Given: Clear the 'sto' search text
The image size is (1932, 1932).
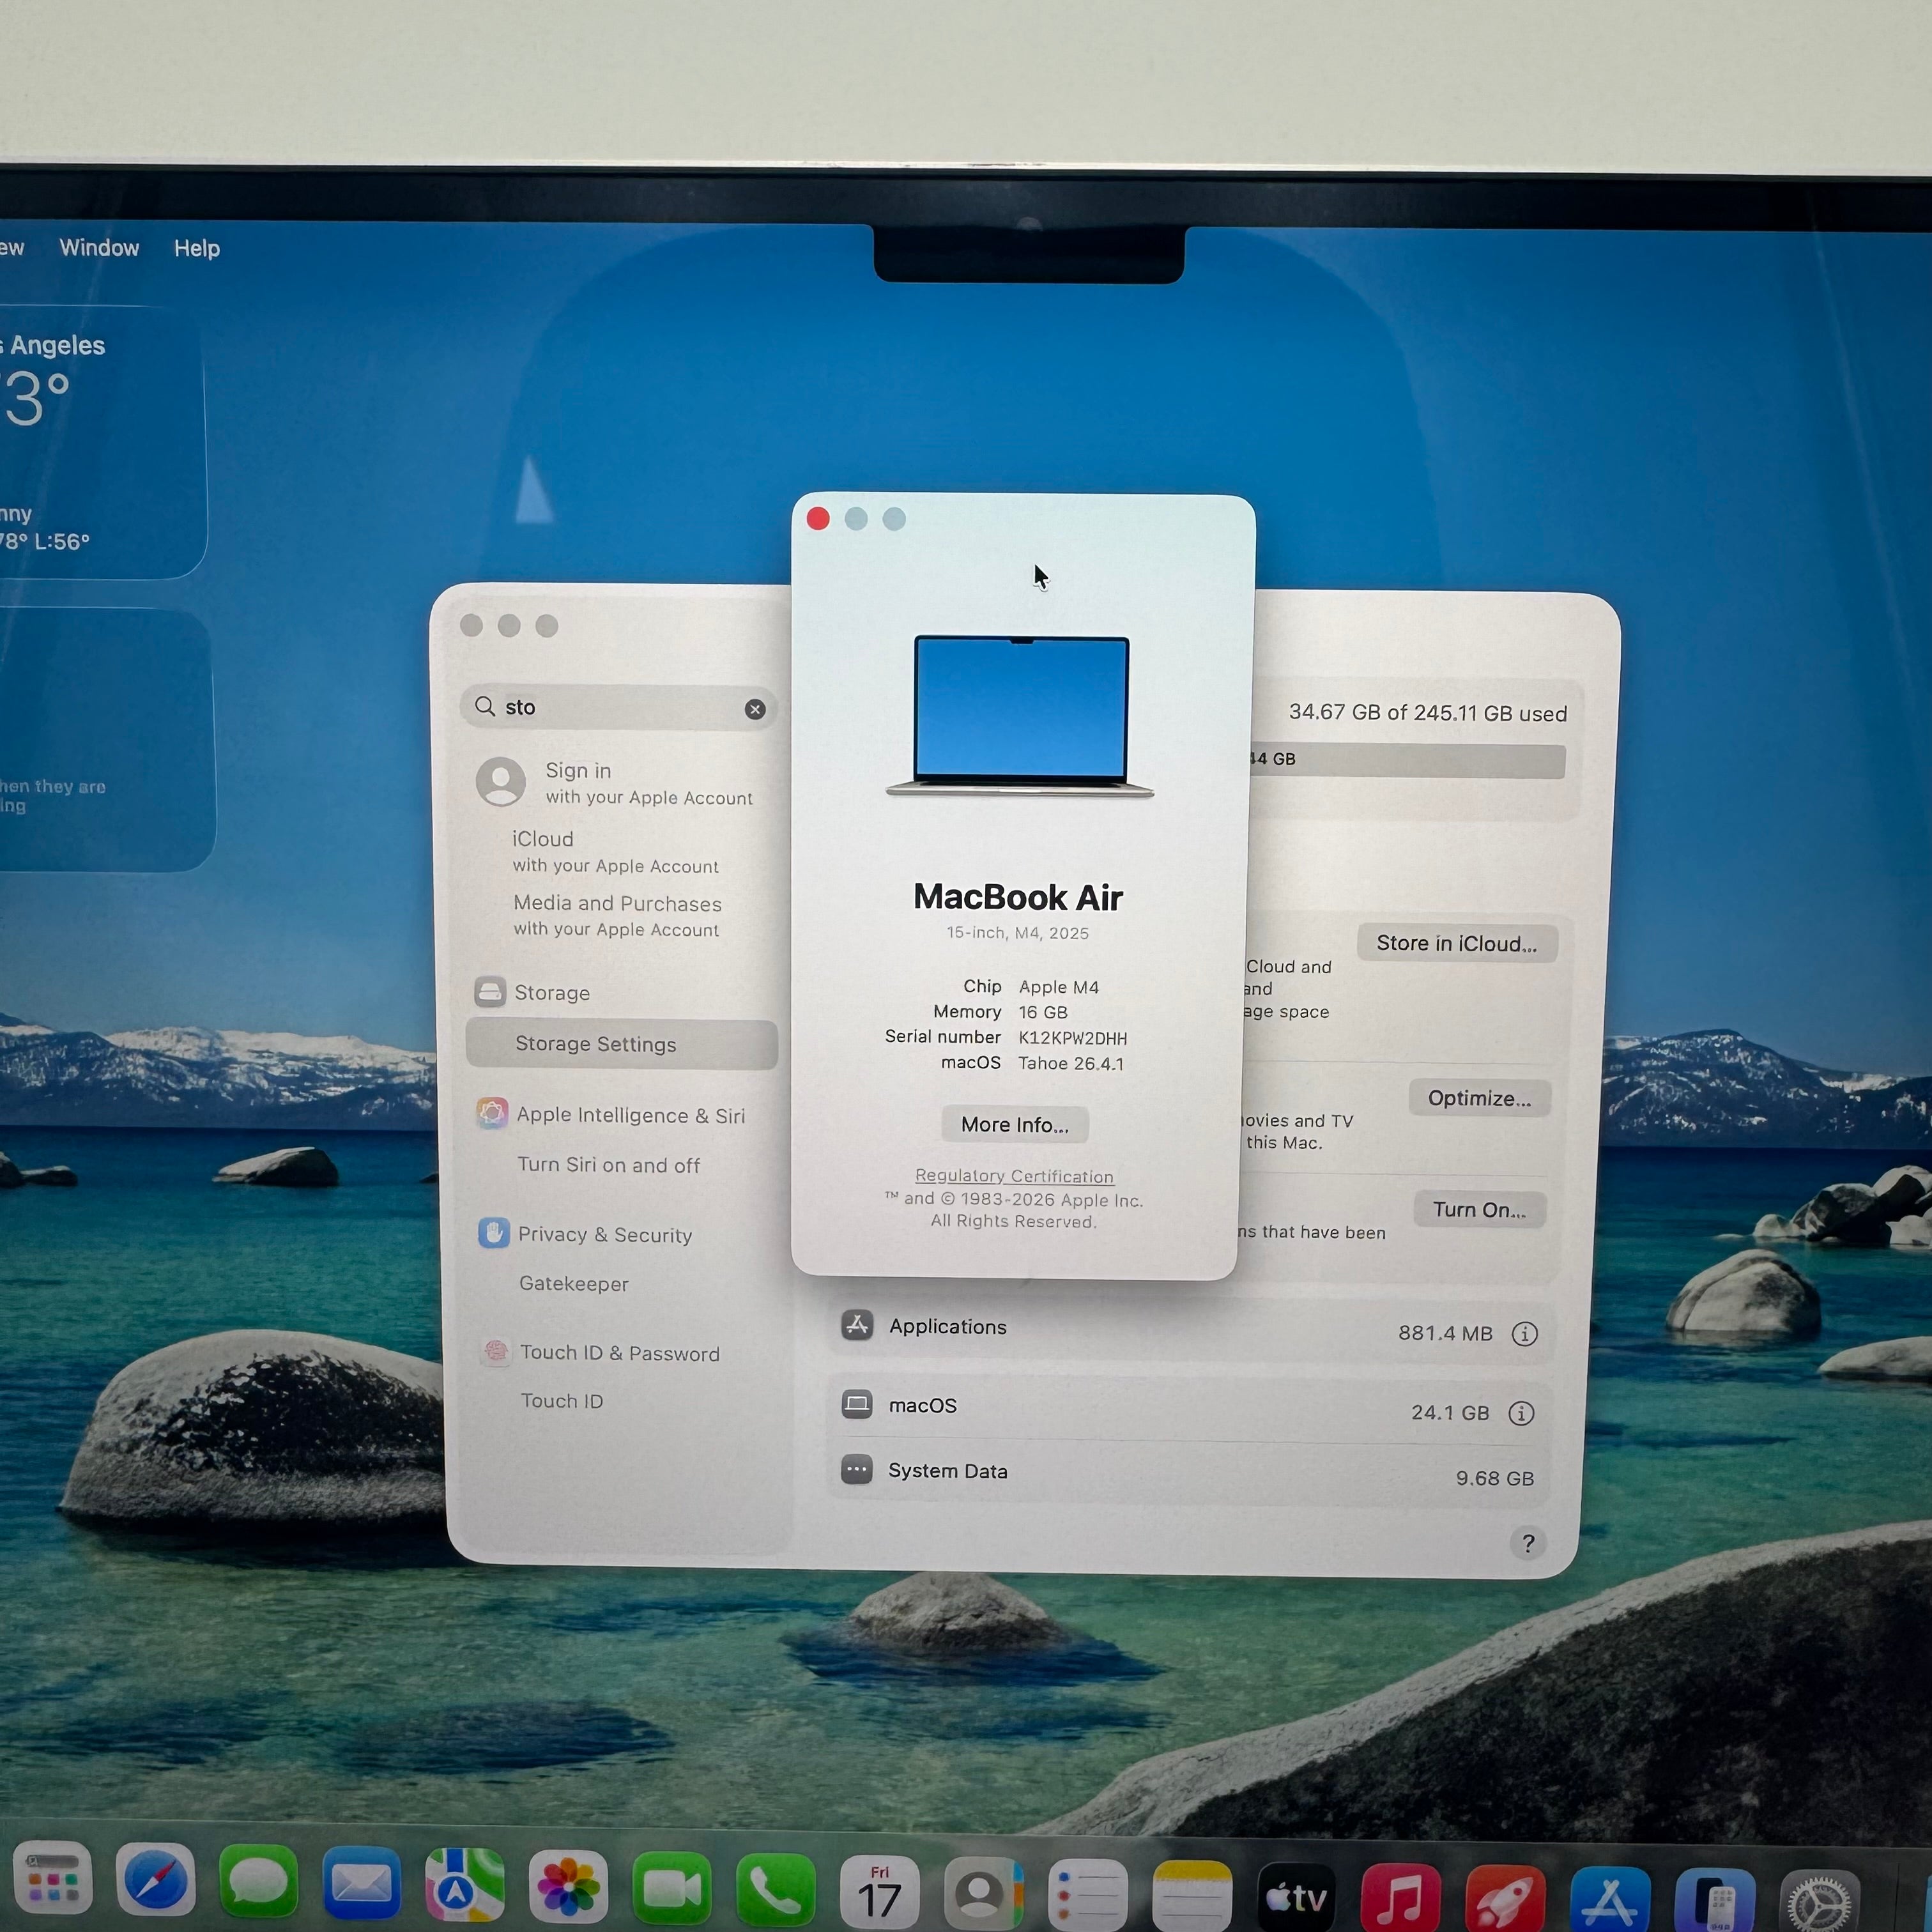Looking at the screenshot, I should 755,709.
